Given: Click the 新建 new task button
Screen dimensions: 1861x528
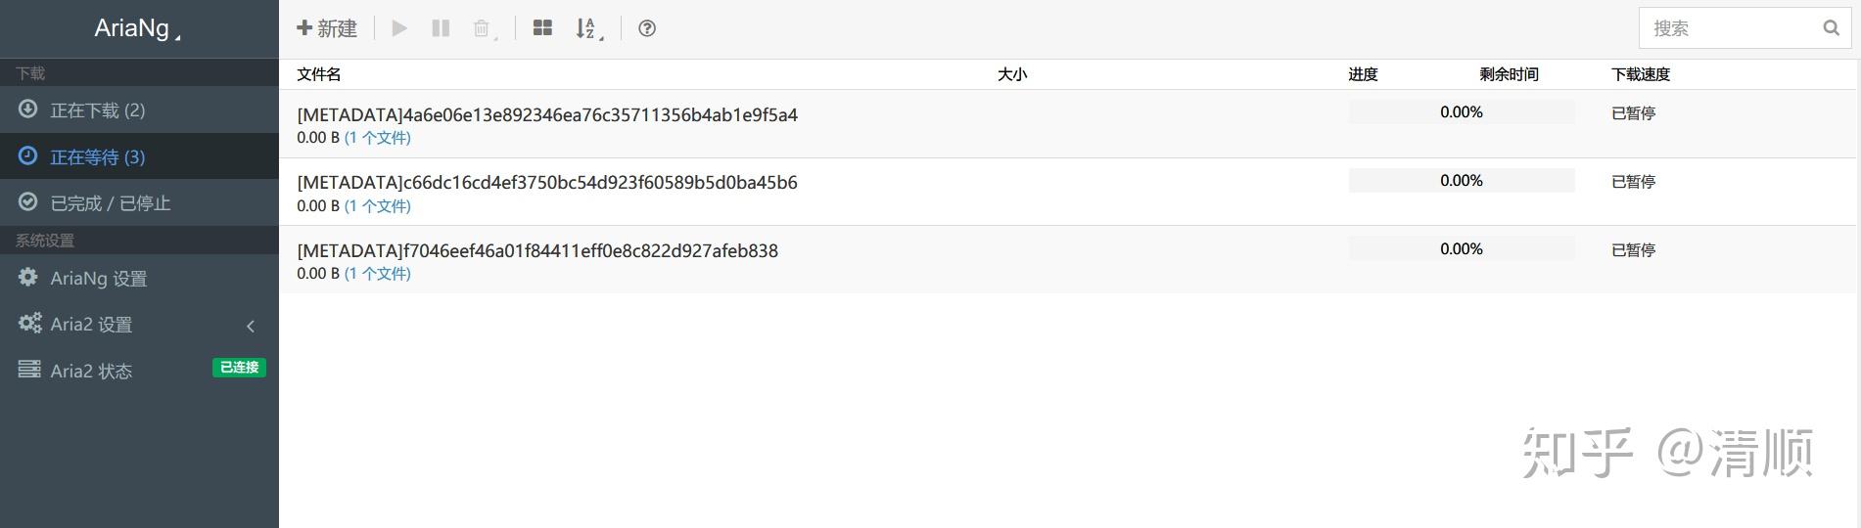Looking at the screenshot, I should [x=327, y=28].
